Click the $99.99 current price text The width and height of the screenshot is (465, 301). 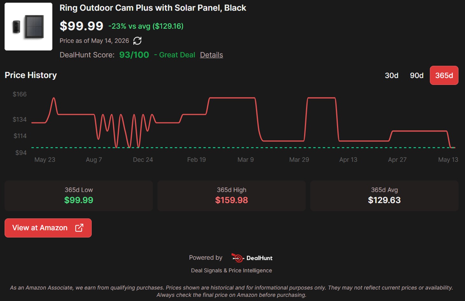tap(81, 26)
